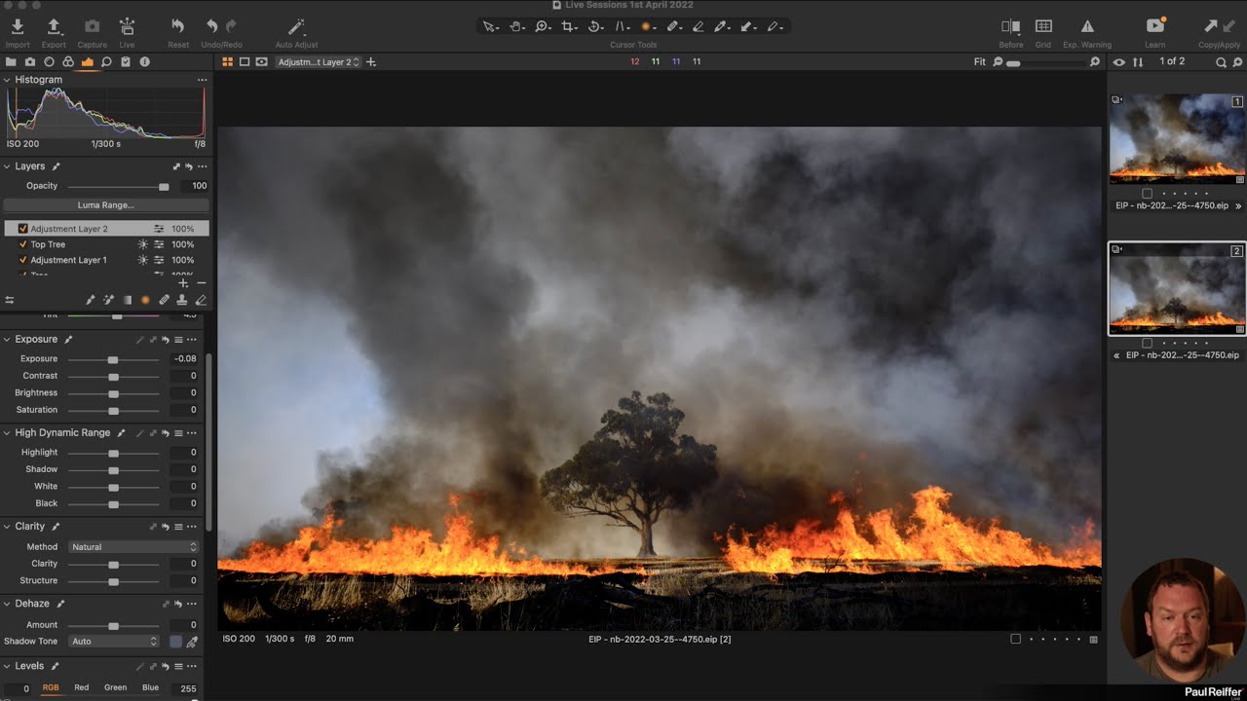
Task: Switch to Library tool tab
Action: click(11, 61)
